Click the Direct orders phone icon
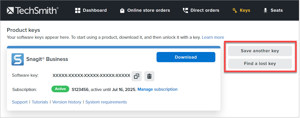Viewport: 300px width, 118px height. click(185, 10)
